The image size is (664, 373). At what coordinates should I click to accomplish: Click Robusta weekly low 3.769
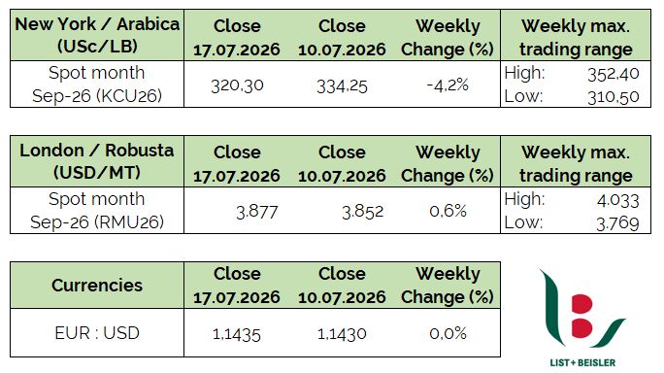click(x=617, y=223)
